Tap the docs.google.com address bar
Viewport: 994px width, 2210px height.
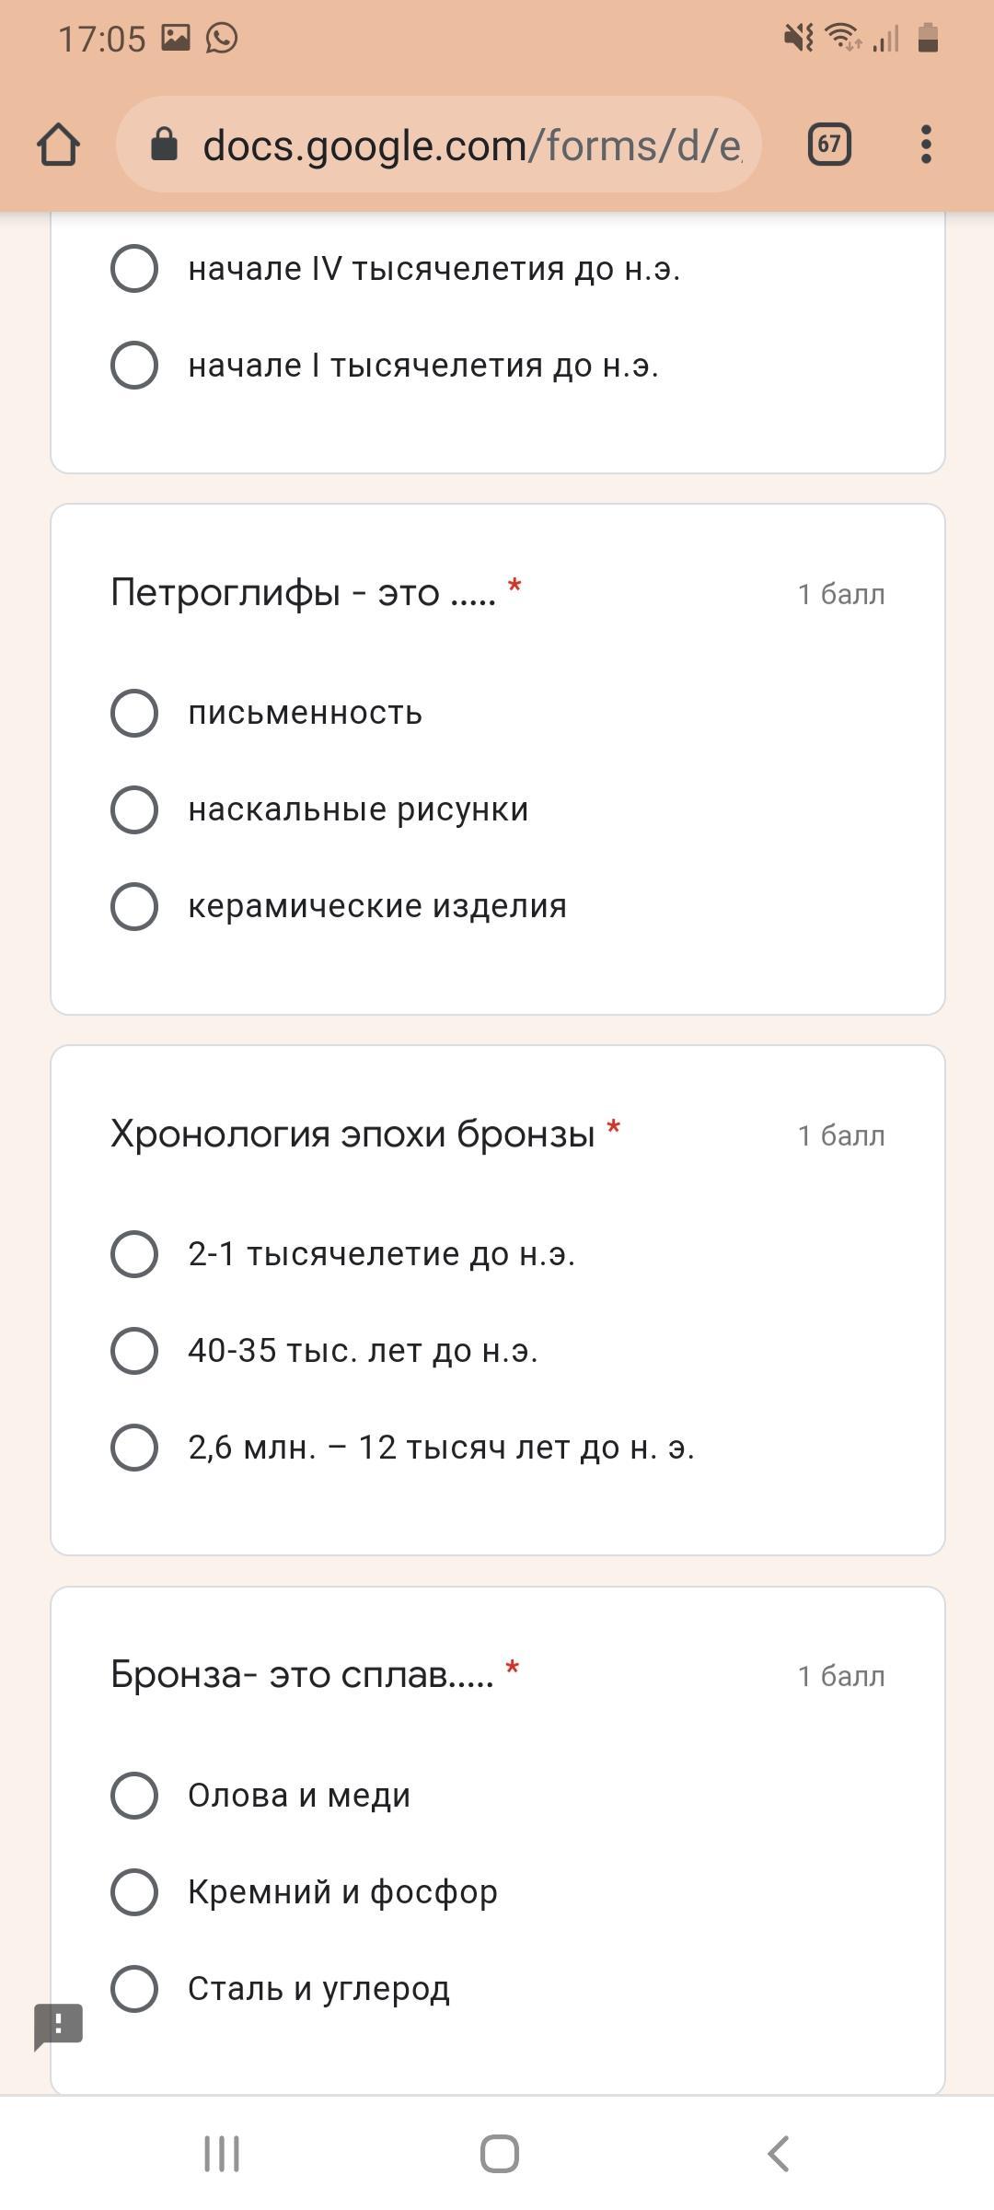coord(469,145)
